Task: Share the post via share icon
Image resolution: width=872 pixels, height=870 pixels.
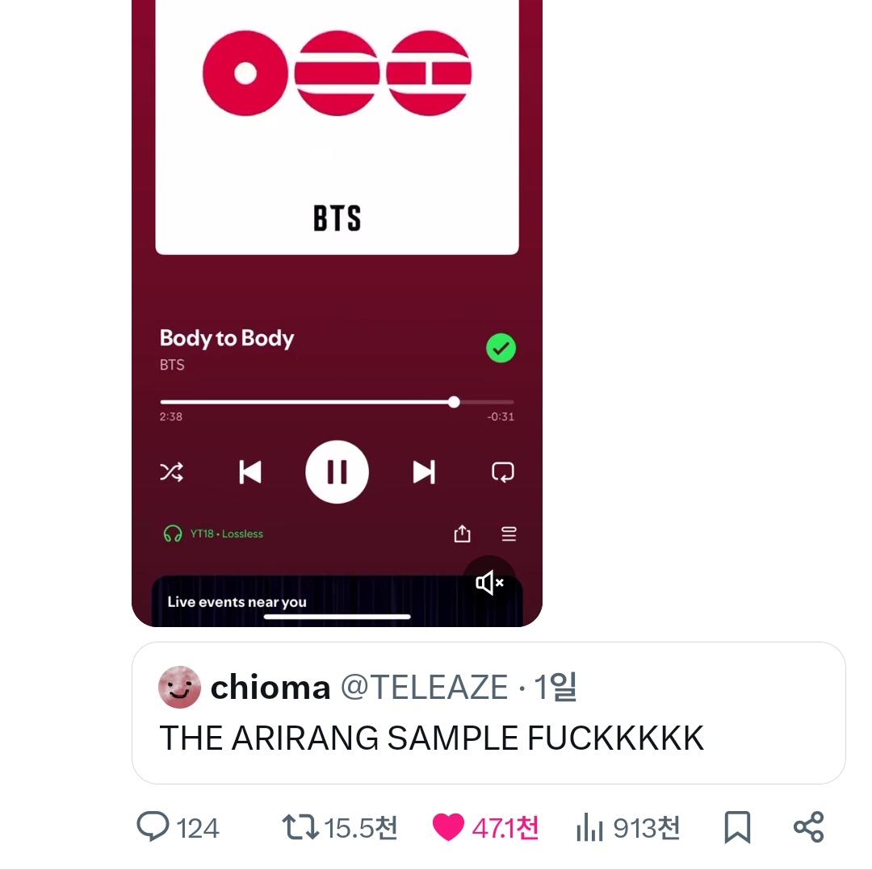Action: pos(808,827)
